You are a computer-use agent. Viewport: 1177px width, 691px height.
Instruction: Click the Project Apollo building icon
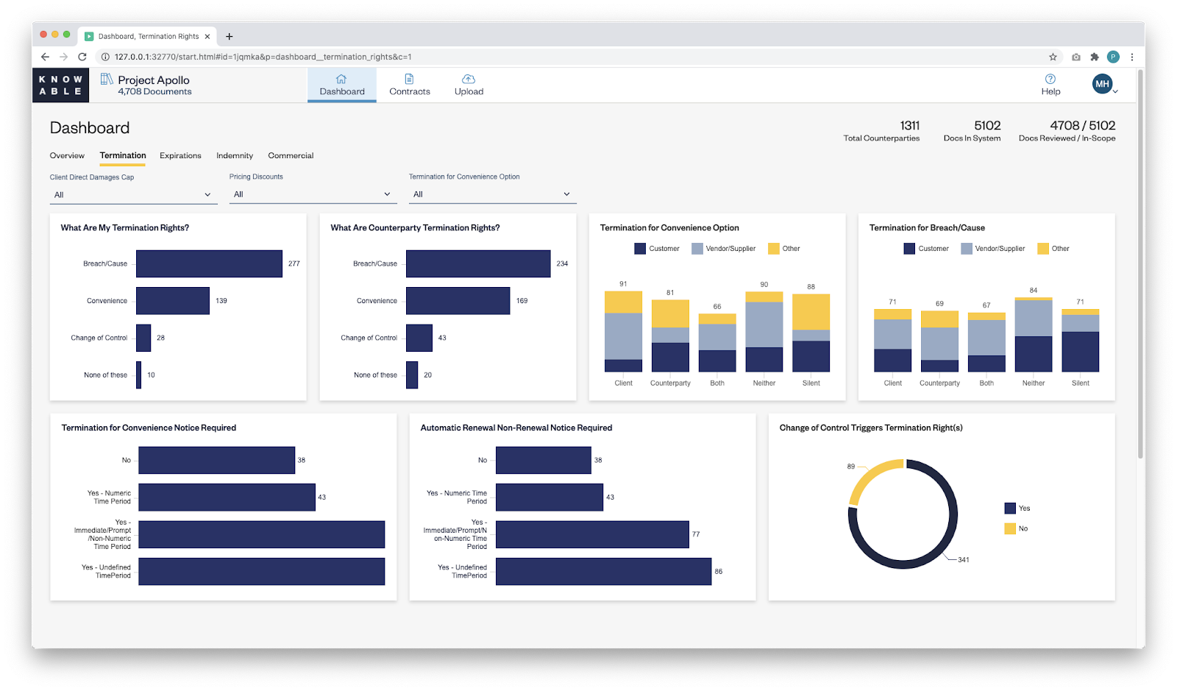pos(107,79)
